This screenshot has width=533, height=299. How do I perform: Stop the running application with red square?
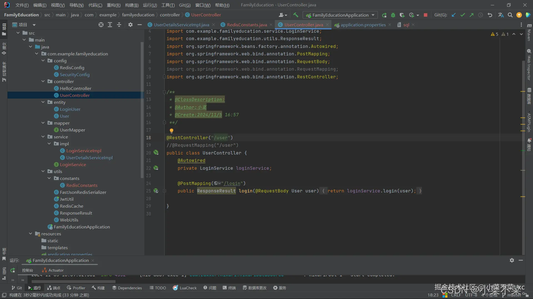pyautogui.click(x=425, y=15)
